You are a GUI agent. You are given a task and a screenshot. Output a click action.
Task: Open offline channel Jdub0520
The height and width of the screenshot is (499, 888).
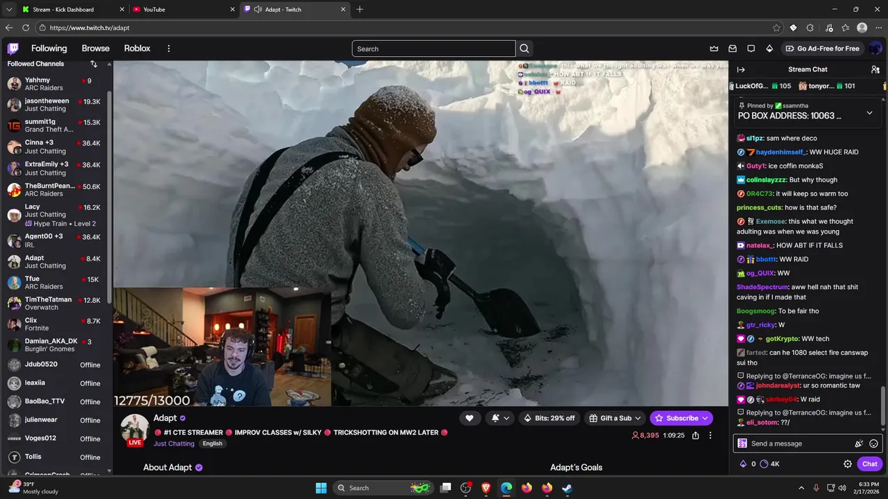pos(56,365)
